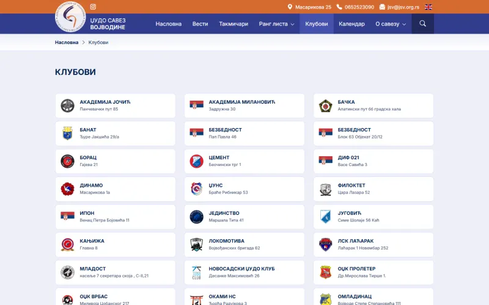Screen dimensions: 489x305
Task: Click address Др.Мирослава Тирше 1.
Action: (x=362, y=276)
